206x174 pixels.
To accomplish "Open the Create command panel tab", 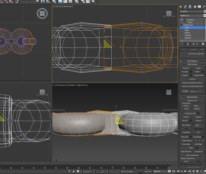I will [181, 7].
